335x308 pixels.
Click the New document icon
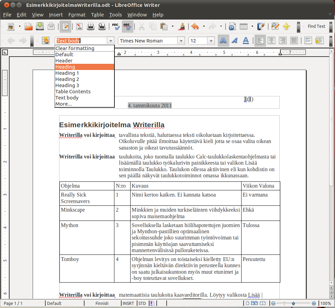click(x=11, y=26)
